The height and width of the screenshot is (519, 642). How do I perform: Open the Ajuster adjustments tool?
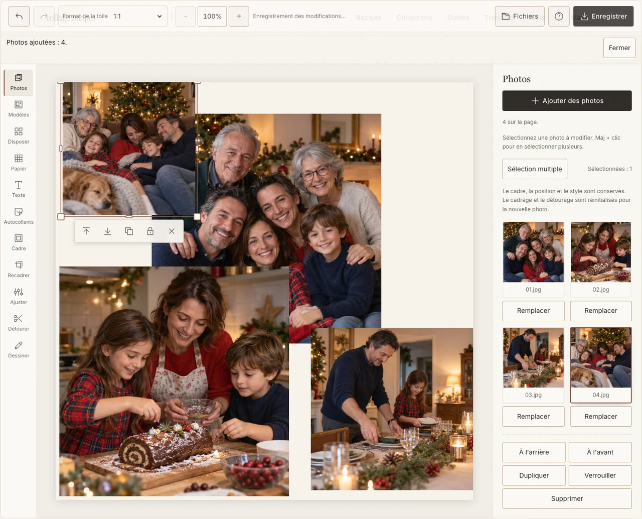pos(19,297)
